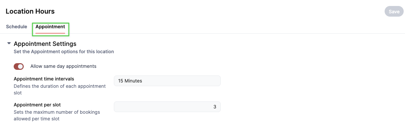Click the Location Hours page title
The image size is (405, 138).
(x=30, y=11)
